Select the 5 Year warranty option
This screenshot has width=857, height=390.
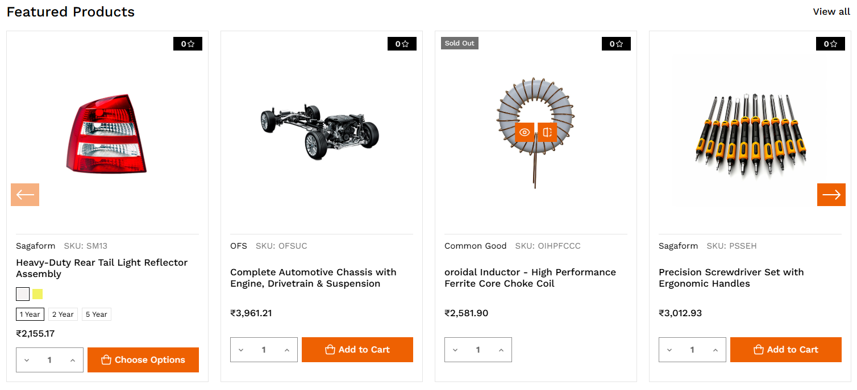tap(96, 314)
